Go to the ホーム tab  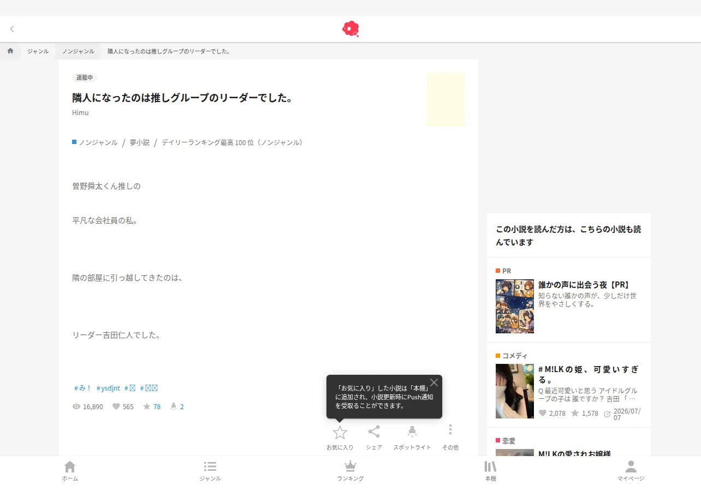tap(70, 471)
